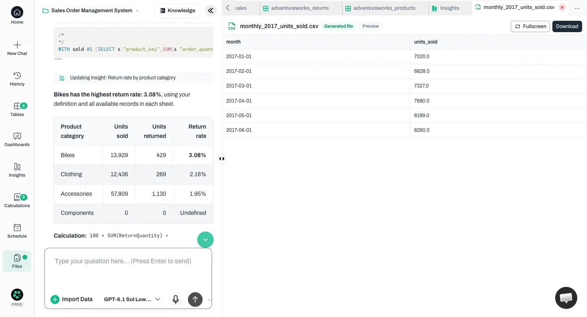The width and height of the screenshot is (587, 317).
Task: Click the Accessories units sold value 57,809
Action: coord(119,194)
